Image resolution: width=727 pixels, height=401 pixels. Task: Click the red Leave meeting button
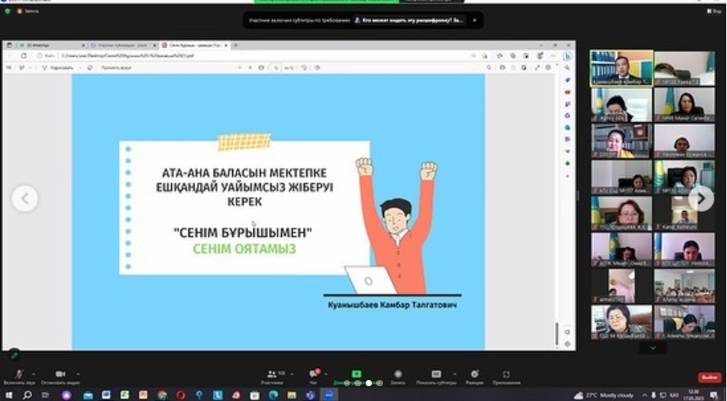point(710,377)
